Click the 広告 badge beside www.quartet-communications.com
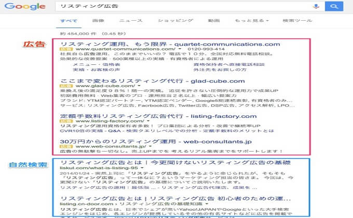The height and width of the screenshot is (218, 353). pyautogui.click(x=66, y=49)
